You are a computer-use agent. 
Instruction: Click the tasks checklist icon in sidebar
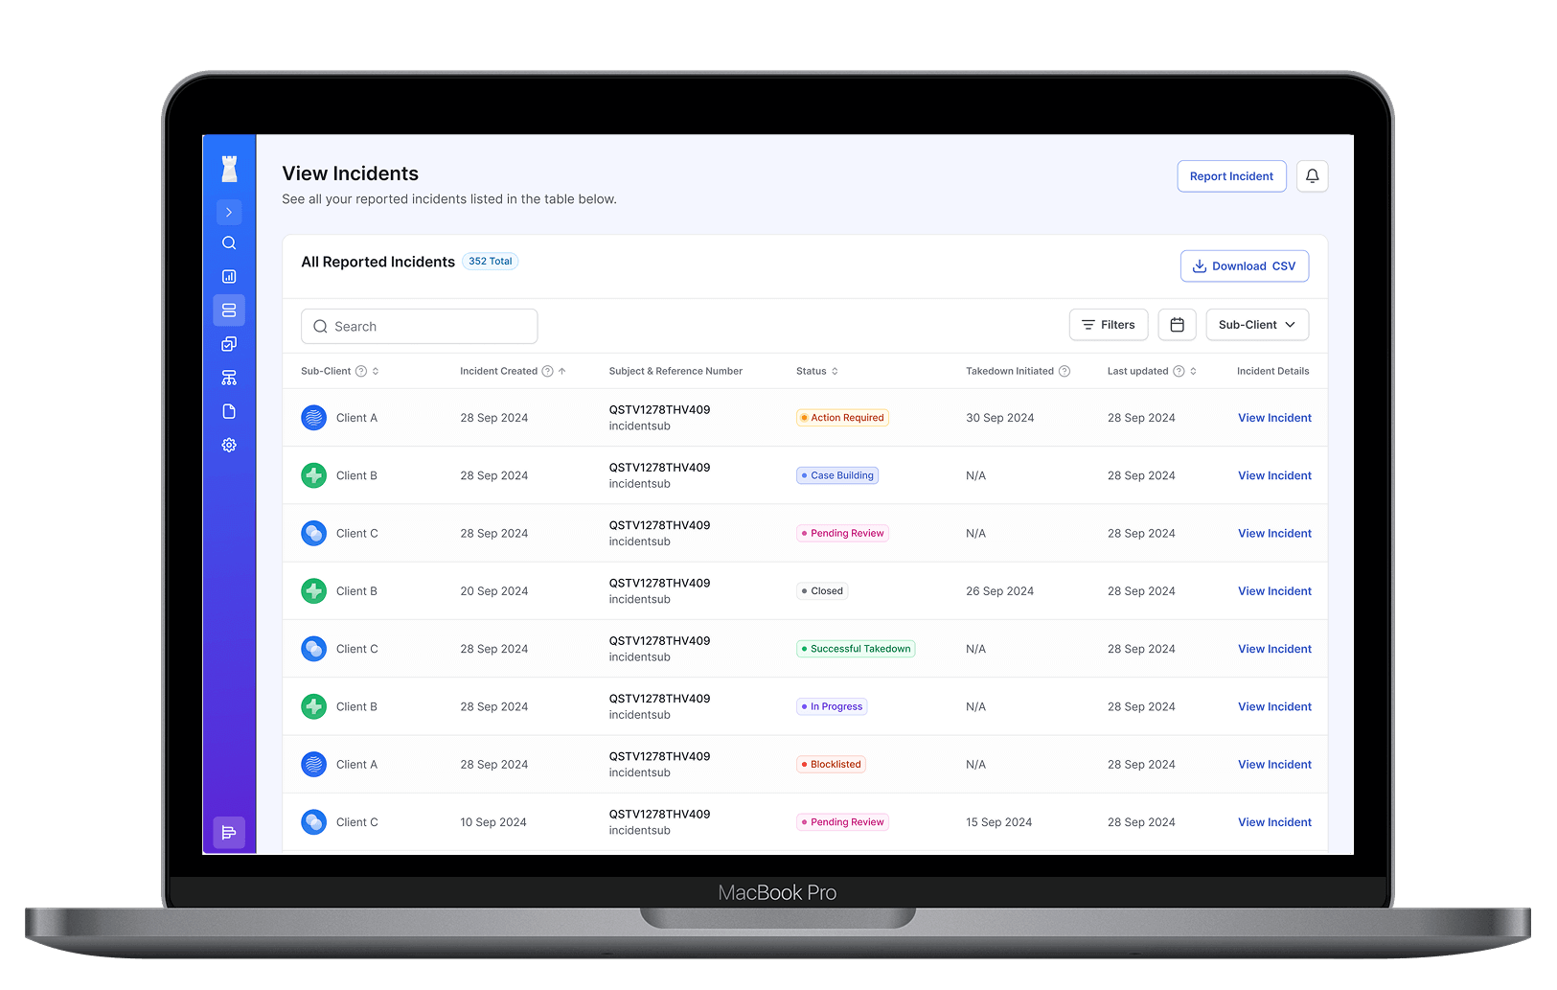click(x=229, y=343)
